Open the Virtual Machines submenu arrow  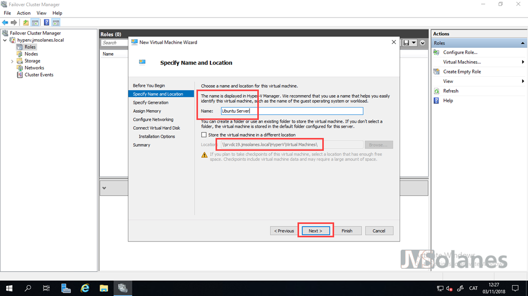523,62
